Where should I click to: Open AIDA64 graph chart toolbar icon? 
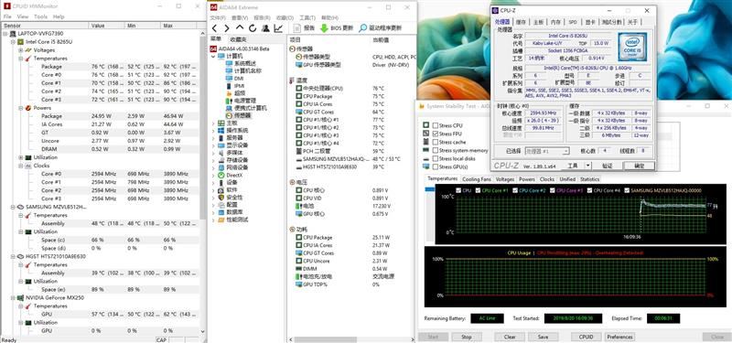pos(278,28)
